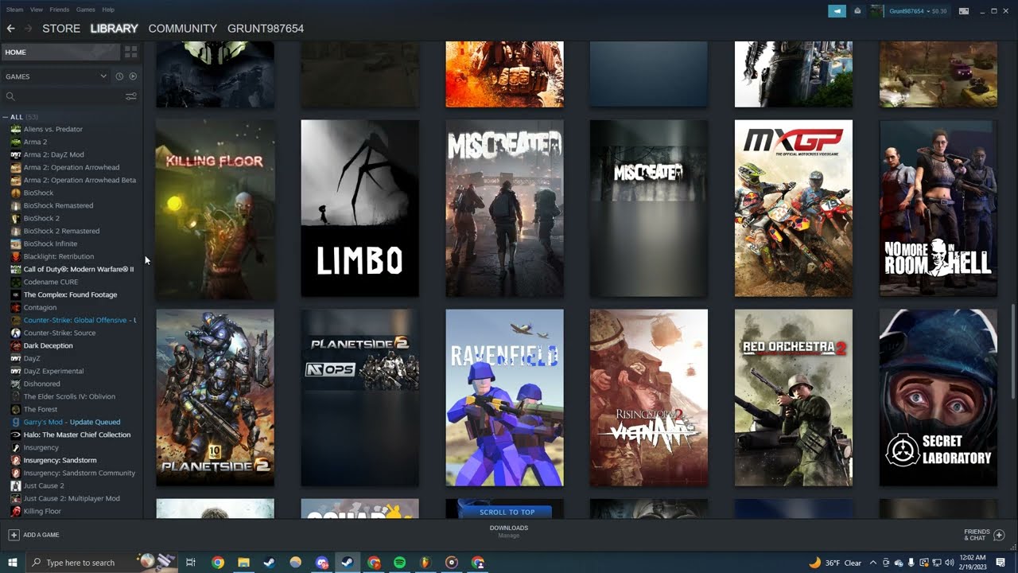
Task: Select the LIBRARY tab
Action: point(114,28)
